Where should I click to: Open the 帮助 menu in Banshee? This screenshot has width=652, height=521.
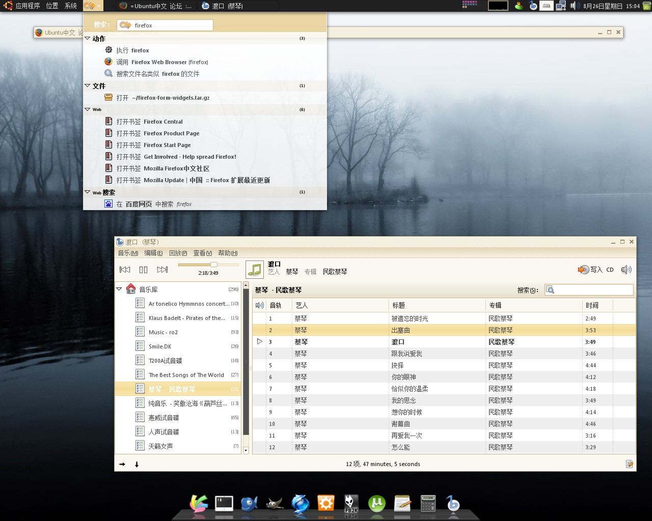(x=228, y=253)
